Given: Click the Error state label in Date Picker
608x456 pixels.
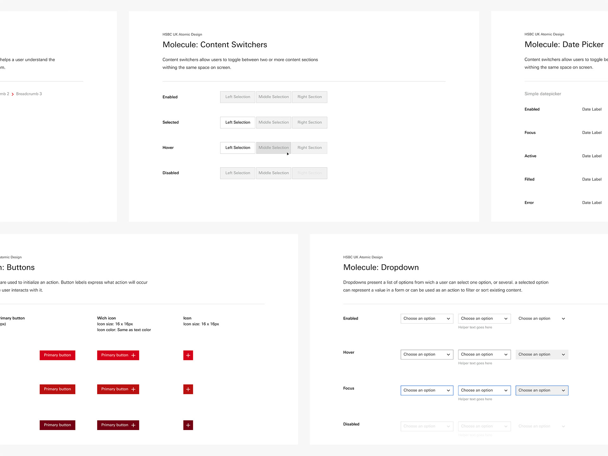Looking at the screenshot, I should (529, 203).
